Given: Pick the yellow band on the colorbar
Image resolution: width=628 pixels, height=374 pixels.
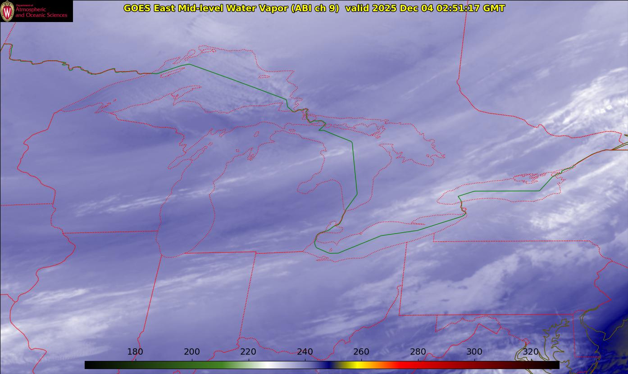Looking at the screenshot, I should click(356, 365).
